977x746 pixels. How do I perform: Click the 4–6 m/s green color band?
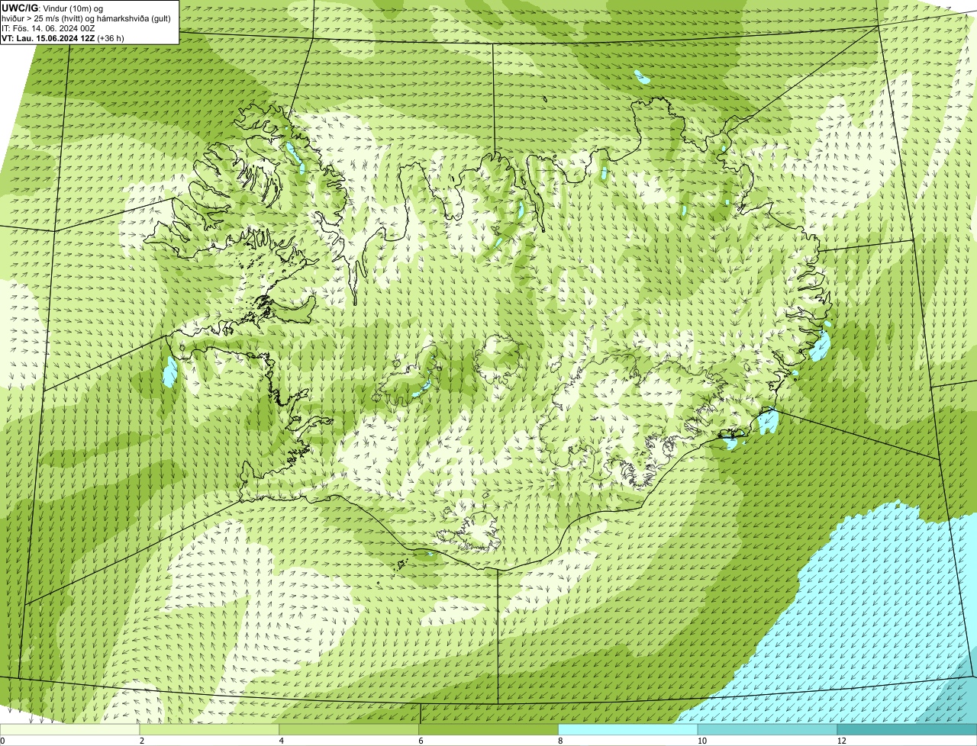click(349, 730)
